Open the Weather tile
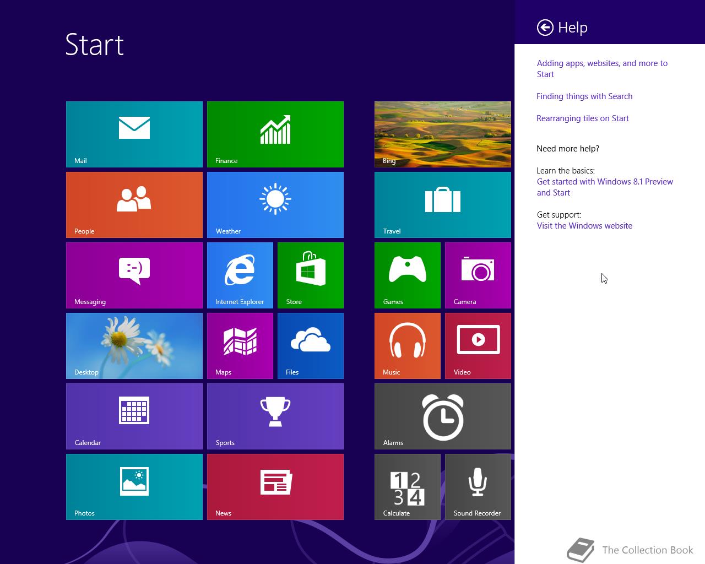Screen dimensions: 705x564 tap(275, 205)
